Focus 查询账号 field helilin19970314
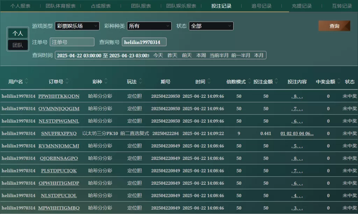 [144, 42]
